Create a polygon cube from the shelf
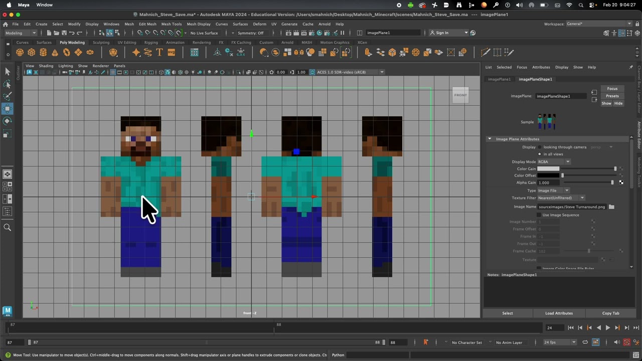642x361 pixels. (32, 52)
